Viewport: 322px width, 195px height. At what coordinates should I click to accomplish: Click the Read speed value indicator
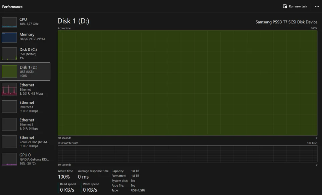[x=67, y=190]
